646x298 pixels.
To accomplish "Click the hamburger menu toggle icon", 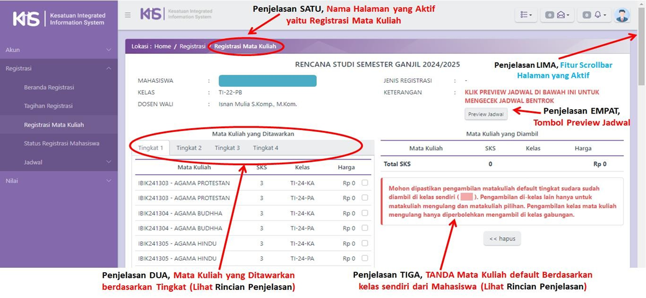I will (127, 15).
